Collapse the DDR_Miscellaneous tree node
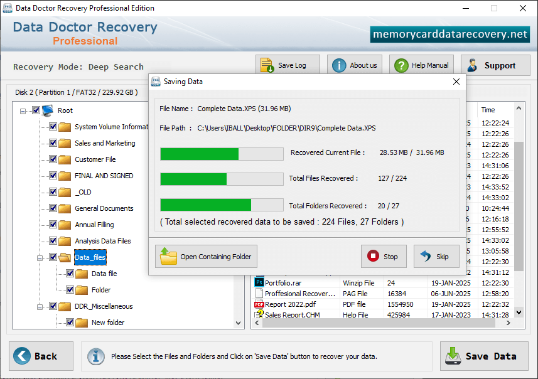The image size is (538, 379). click(x=40, y=307)
